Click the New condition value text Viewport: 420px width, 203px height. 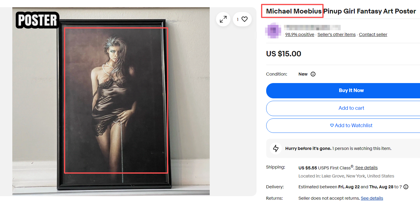[303, 74]
